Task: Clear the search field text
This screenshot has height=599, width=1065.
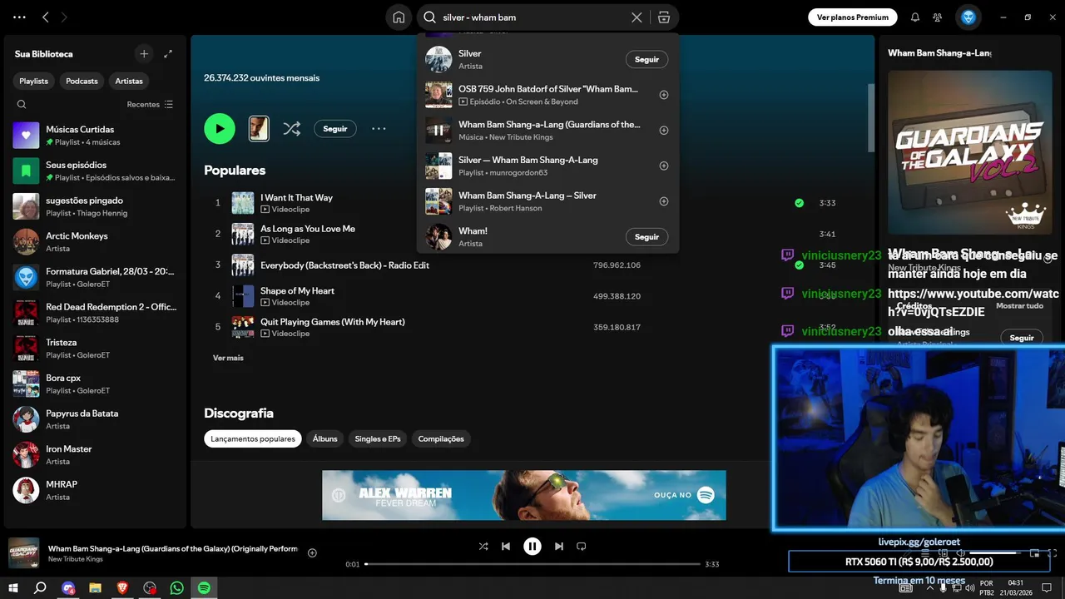Action: (x=637, y=17)
